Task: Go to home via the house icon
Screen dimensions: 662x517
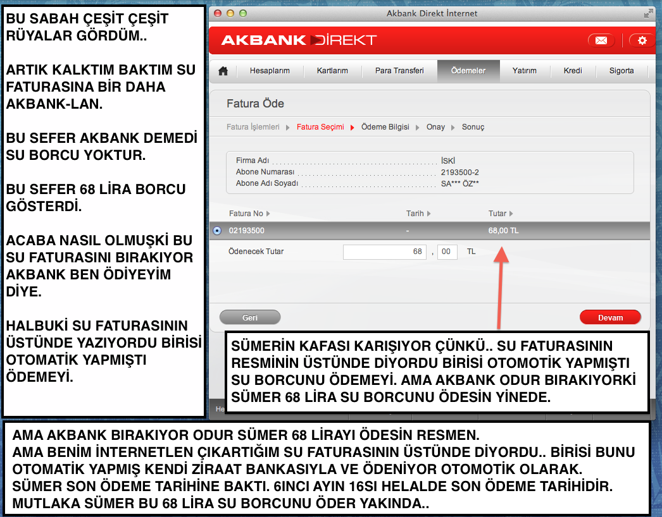Action: (x=223, y=71)
